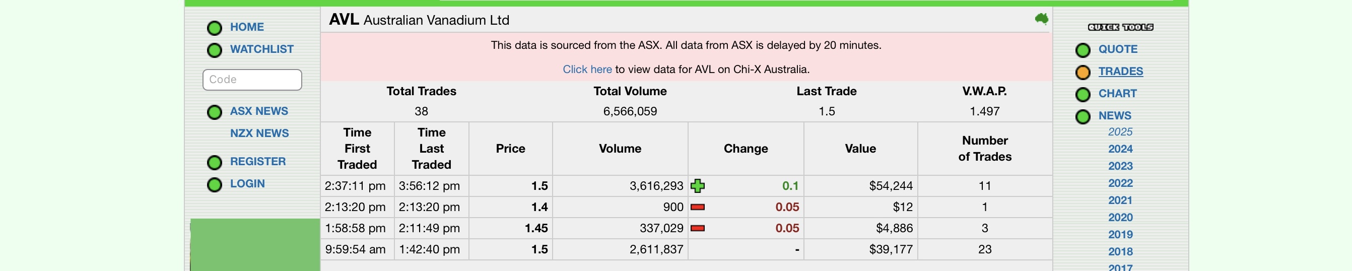
Task: View news for year 2021
Action: tap(1120, 200)
